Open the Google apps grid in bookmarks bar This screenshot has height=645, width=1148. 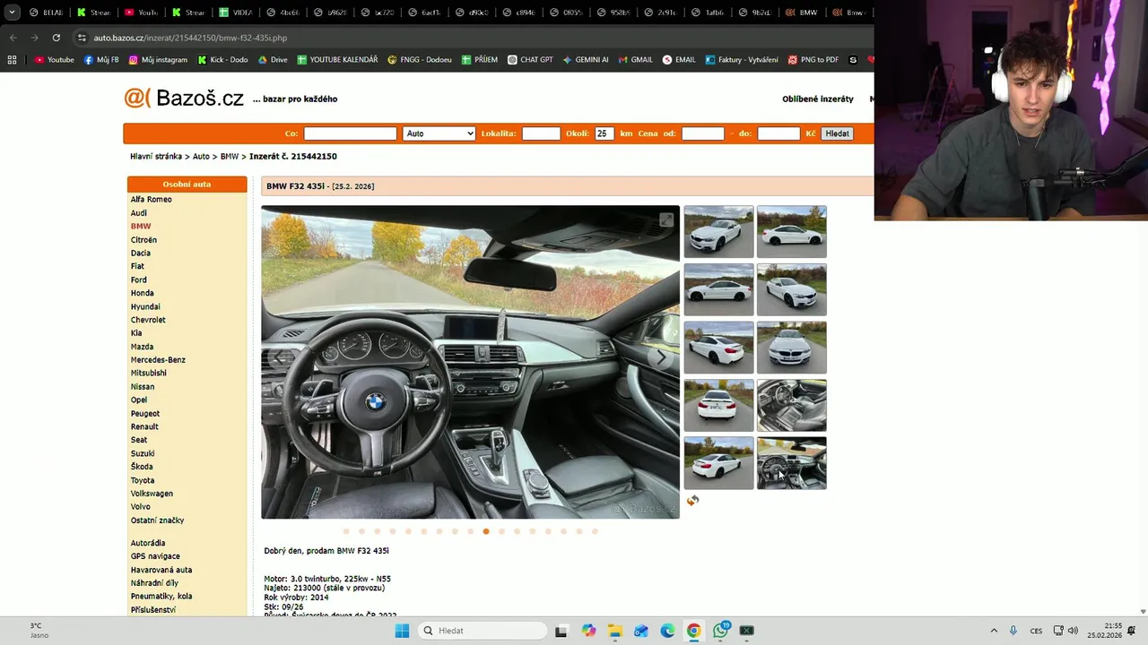click(x=12, y=60)
